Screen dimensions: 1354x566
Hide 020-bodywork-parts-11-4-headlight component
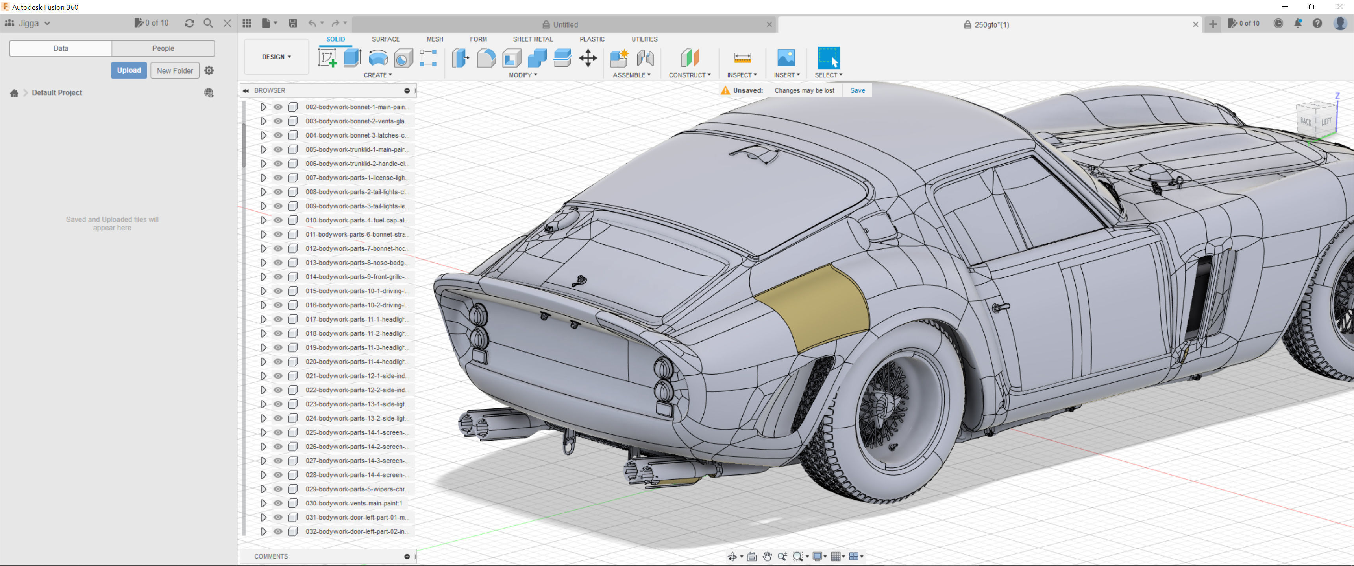tap(278, 362)
